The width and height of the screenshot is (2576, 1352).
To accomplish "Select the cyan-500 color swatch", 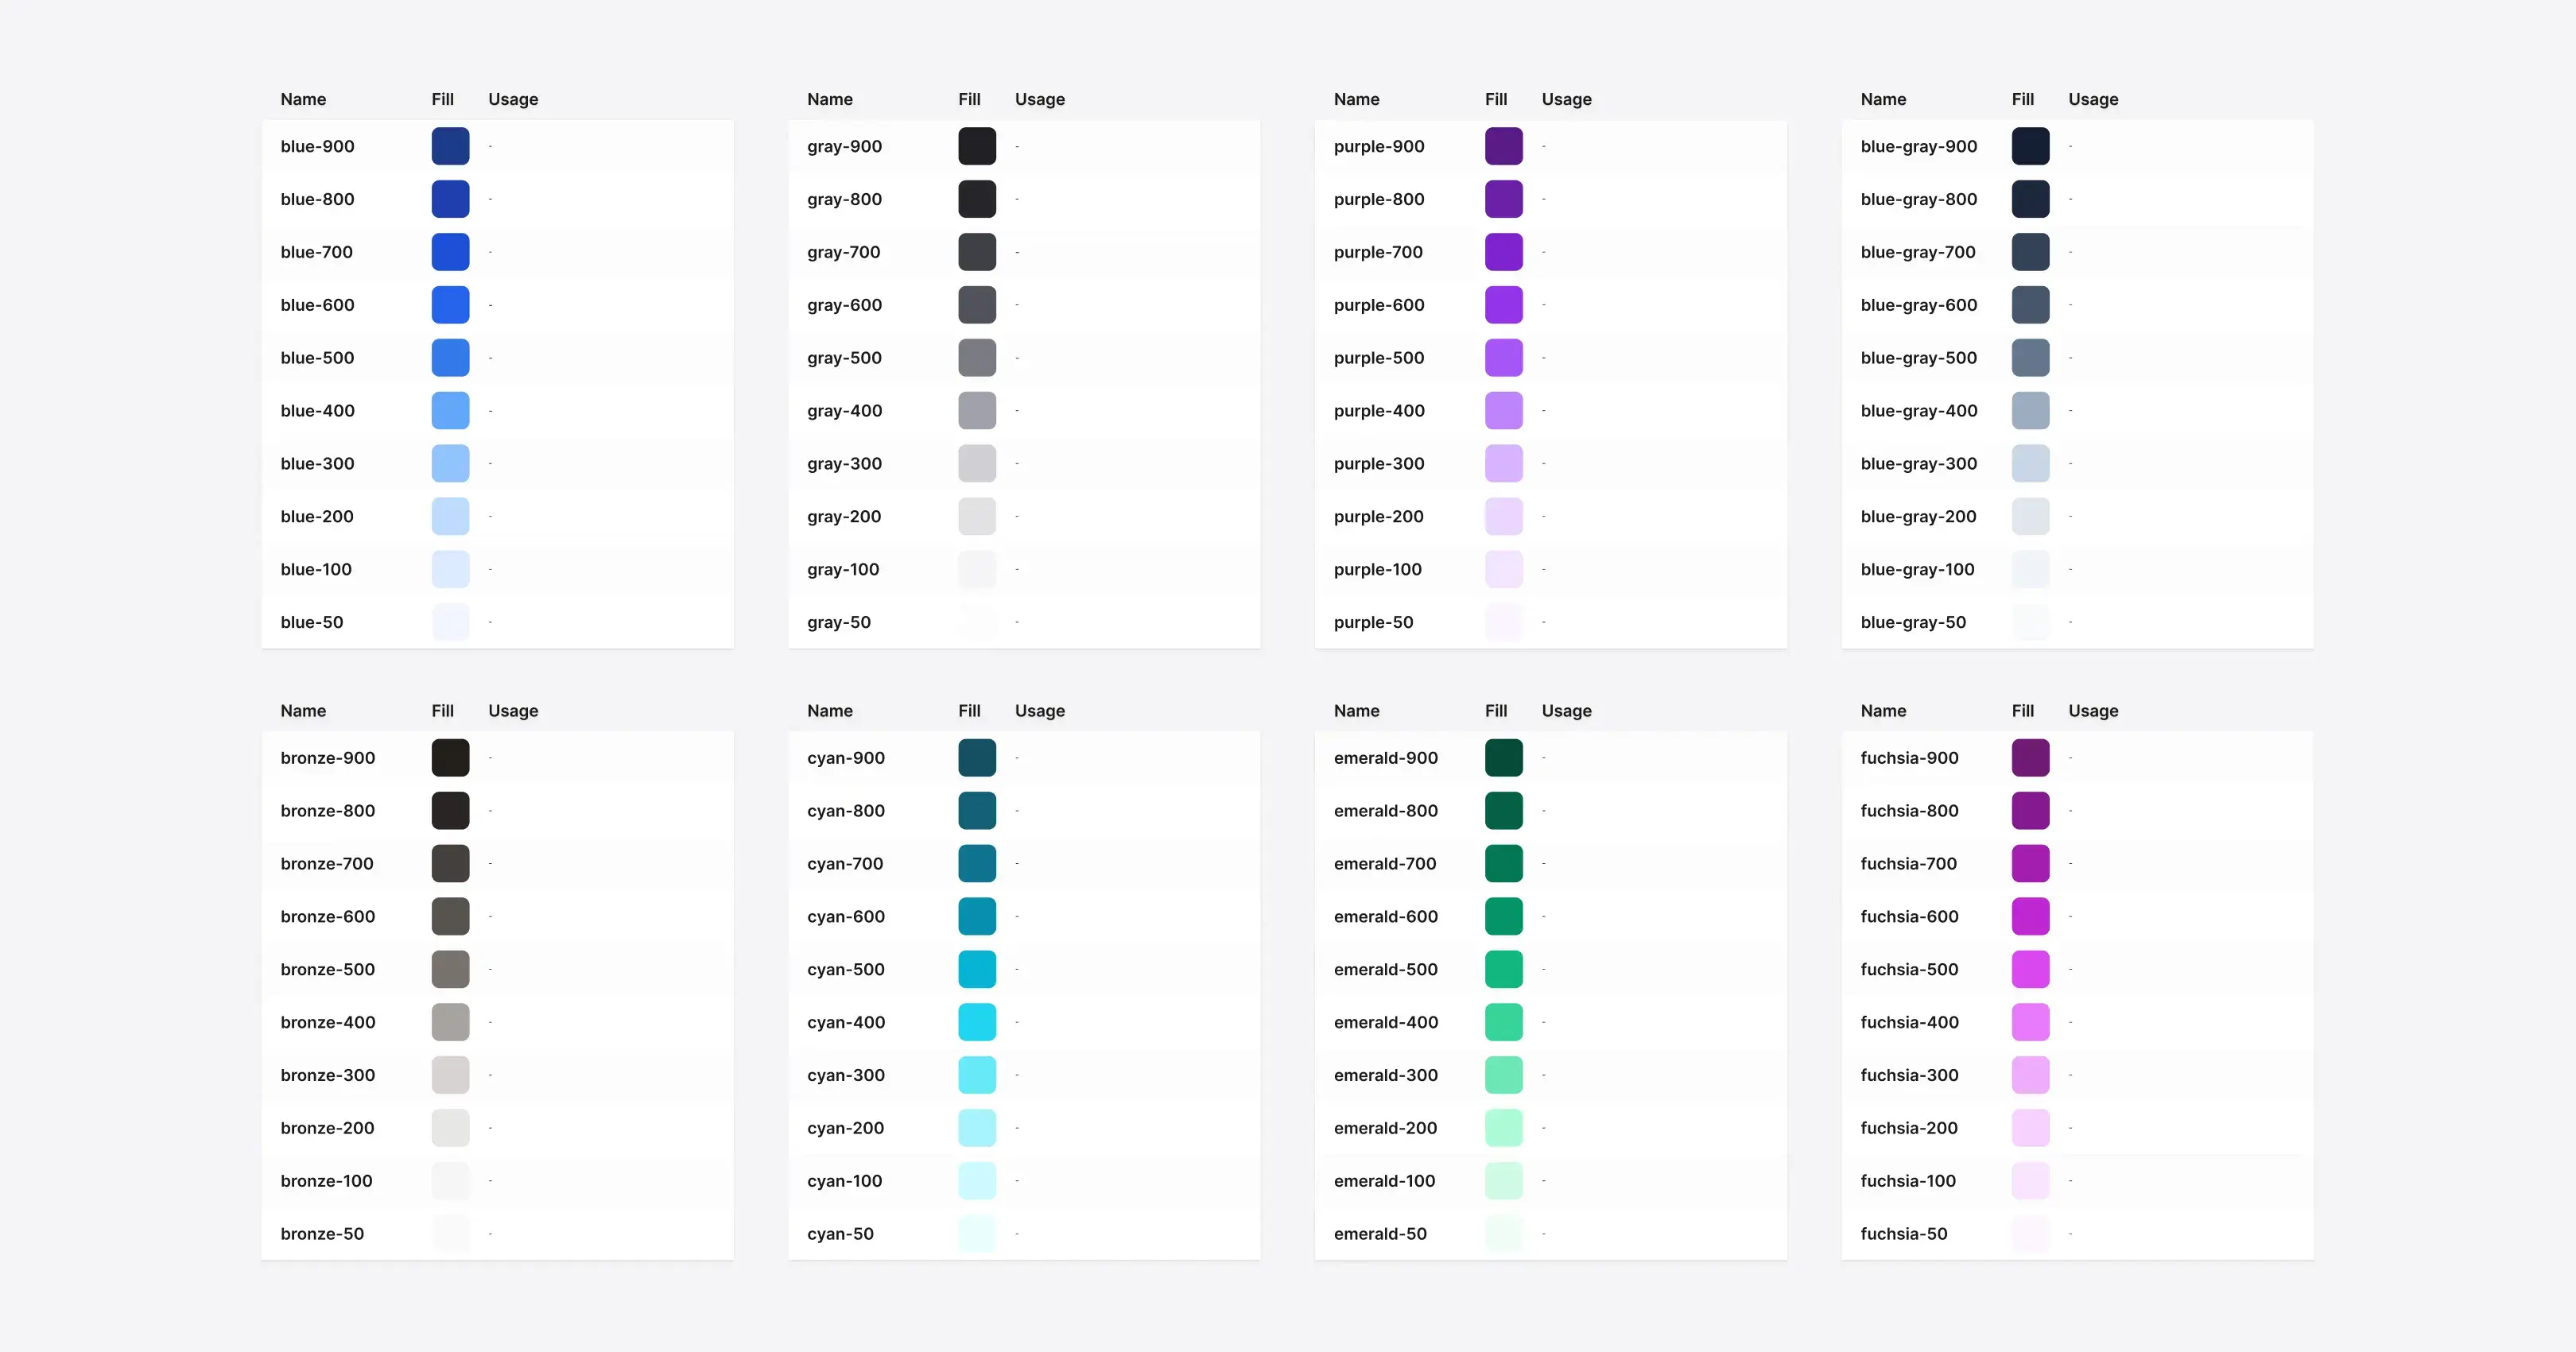I will 977,969.
